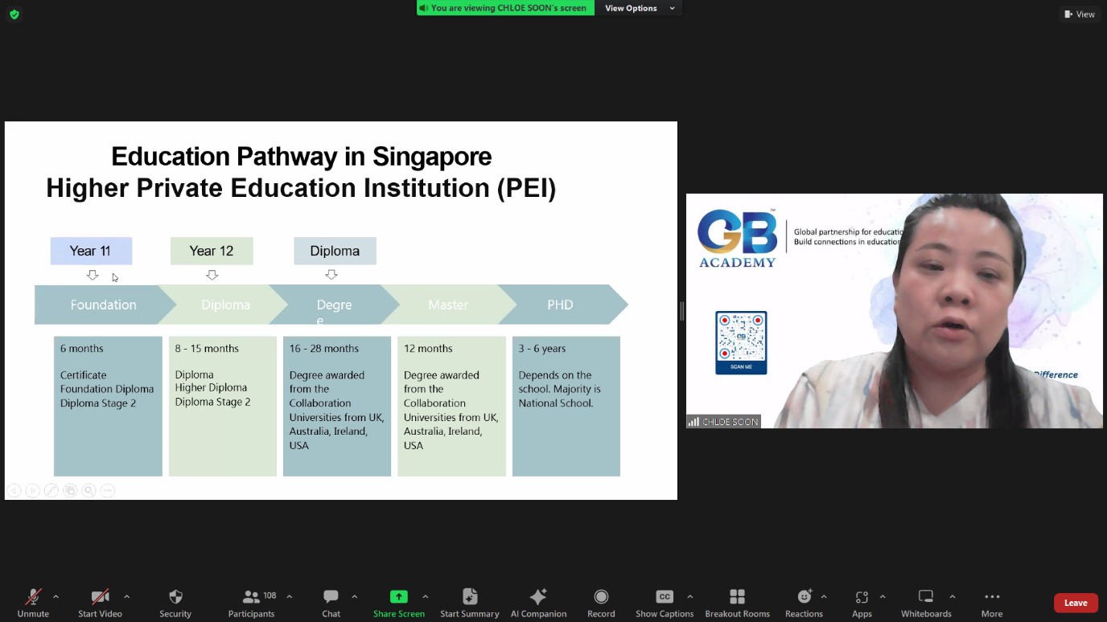Open the More menu
The height and width of the screenshot is (622, 1107).
(x=992, y=597)
